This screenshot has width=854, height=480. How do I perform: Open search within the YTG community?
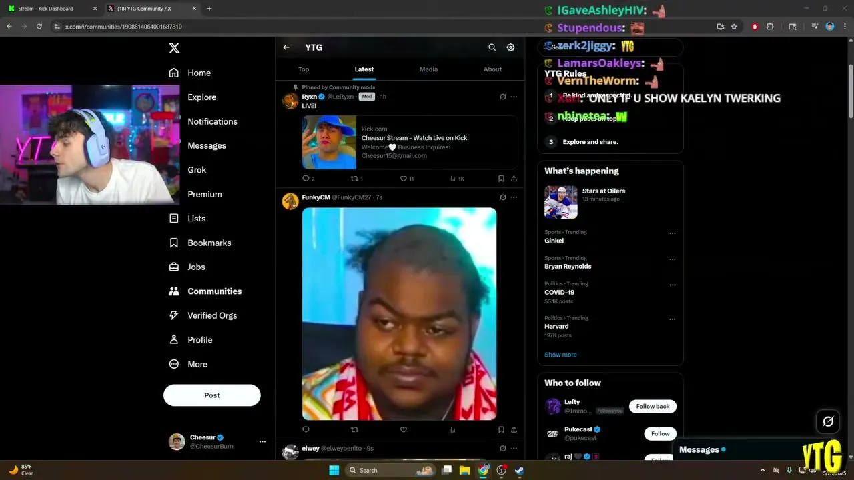click(x=492, y=47)
